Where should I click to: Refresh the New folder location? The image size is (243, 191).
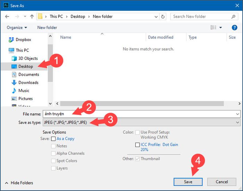click(163, 17)
